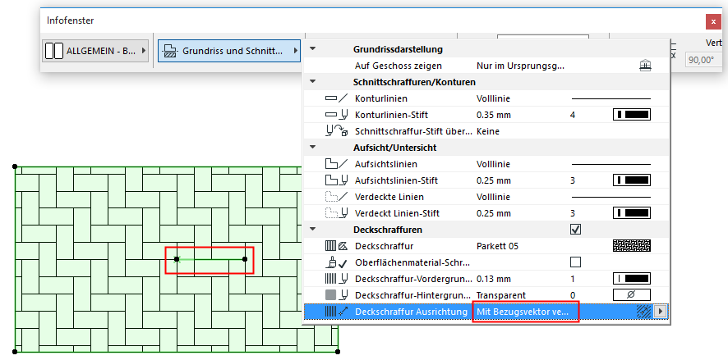Open the Verdeckt Linien-Stift pen color swatch
Image resolution: width=728 pixels, height=360 pixels.
[x=632, y=213]
